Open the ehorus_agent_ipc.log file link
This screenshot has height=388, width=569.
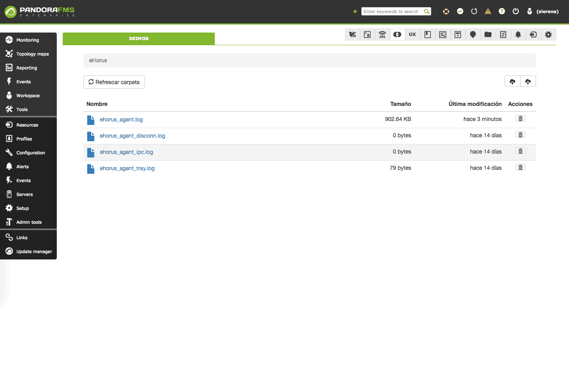pos(126,152)
